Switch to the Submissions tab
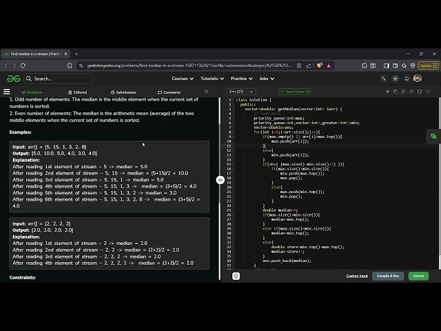 tap(123, 92)
